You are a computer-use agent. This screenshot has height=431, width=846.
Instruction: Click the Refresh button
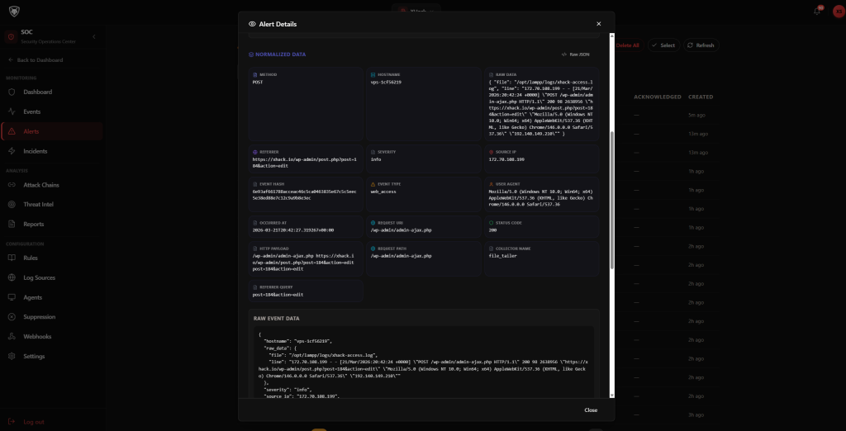pyautogui.click(x=700, y=45)
